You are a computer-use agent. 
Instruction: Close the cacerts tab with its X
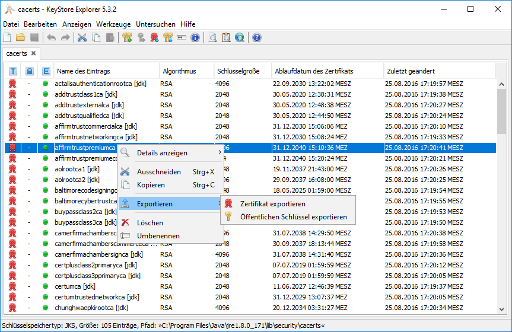pos(33,53)
